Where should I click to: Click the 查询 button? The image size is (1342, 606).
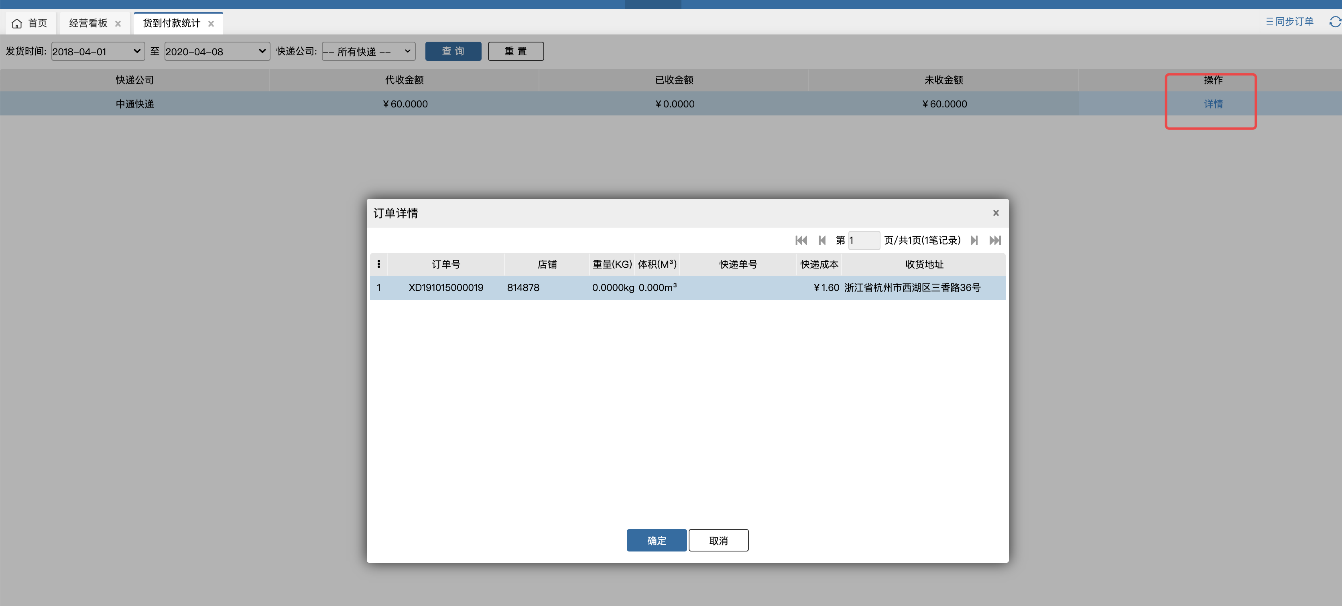point(453,51)
